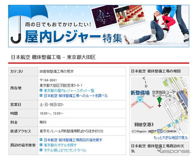Select the 日本航空 機体整備工場の地図 heading
194x157 pixels.
point(156,71)
